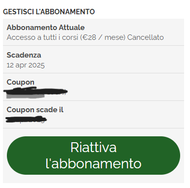Click the word GESTISCI in the heading

point(18,12)
